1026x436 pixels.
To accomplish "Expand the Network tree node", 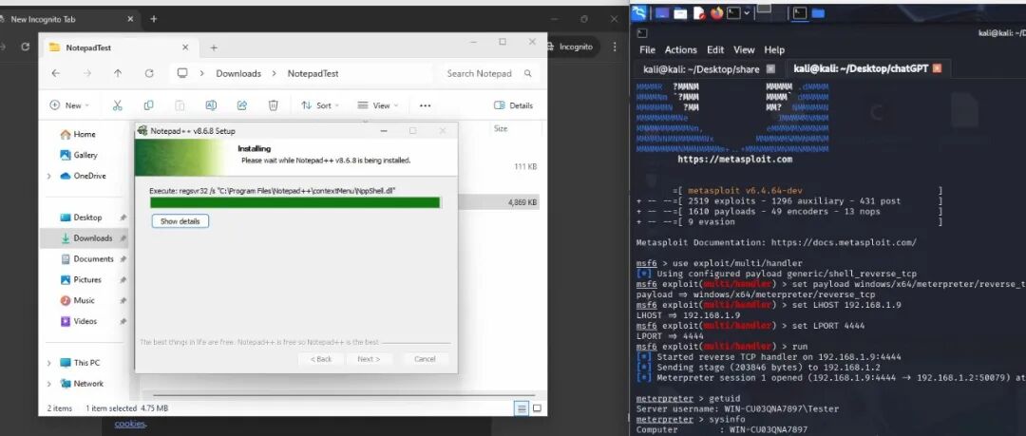I will click(x=49, y=384).
